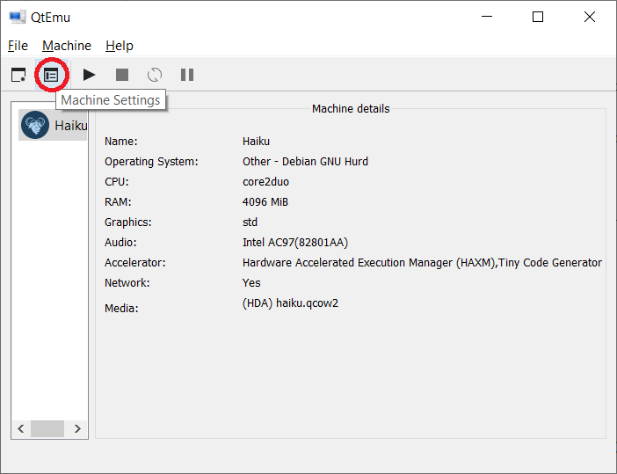This screenshot has height=474, width=617.
Task: Click the haiku.qcow2 media entry
Action: [x=291, y=303]
